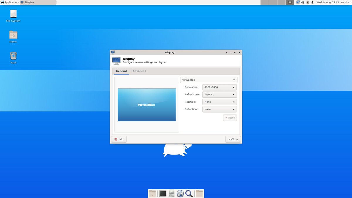This screenshot has height=198, width=352.
Task: Switch to the Advanced tab
Action: (139, 71)
